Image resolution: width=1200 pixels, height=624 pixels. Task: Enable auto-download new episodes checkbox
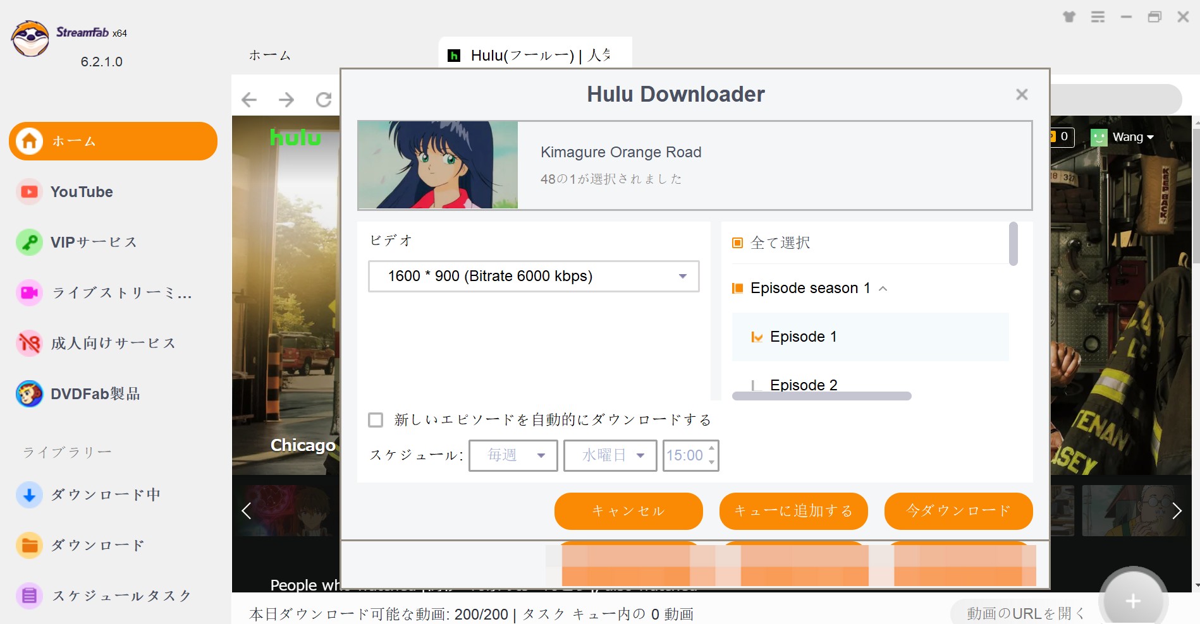pyautogui.click(x=376, y=420)
